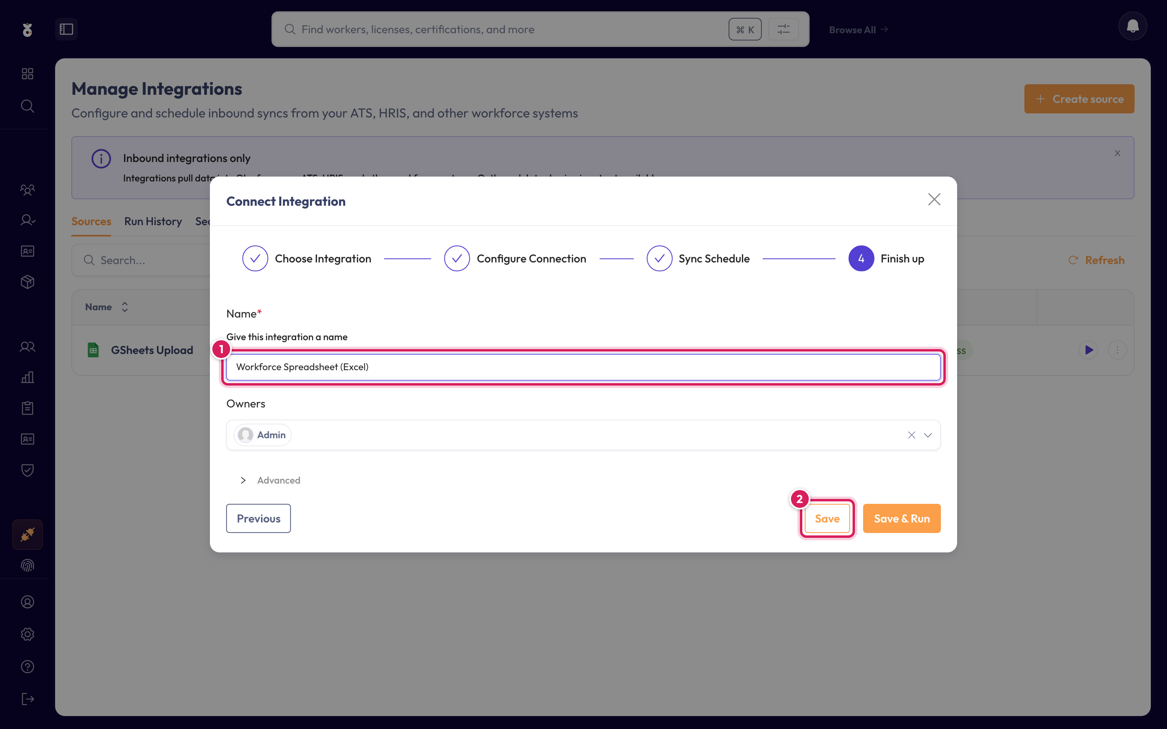Open the fingerprint icon in sidebar
The height and width of the screenshot is (729, 1167).
28,565
